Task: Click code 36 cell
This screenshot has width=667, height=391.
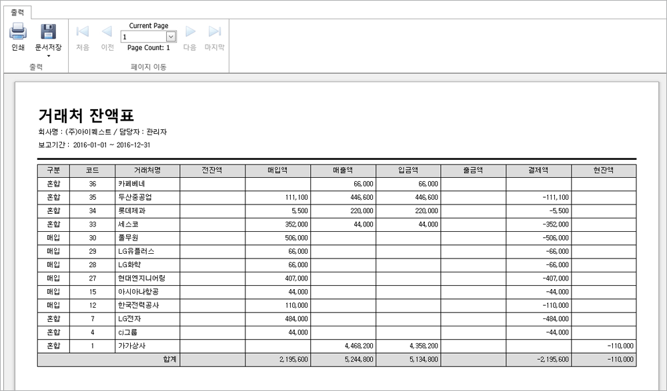Action: (x=92, y=184)
